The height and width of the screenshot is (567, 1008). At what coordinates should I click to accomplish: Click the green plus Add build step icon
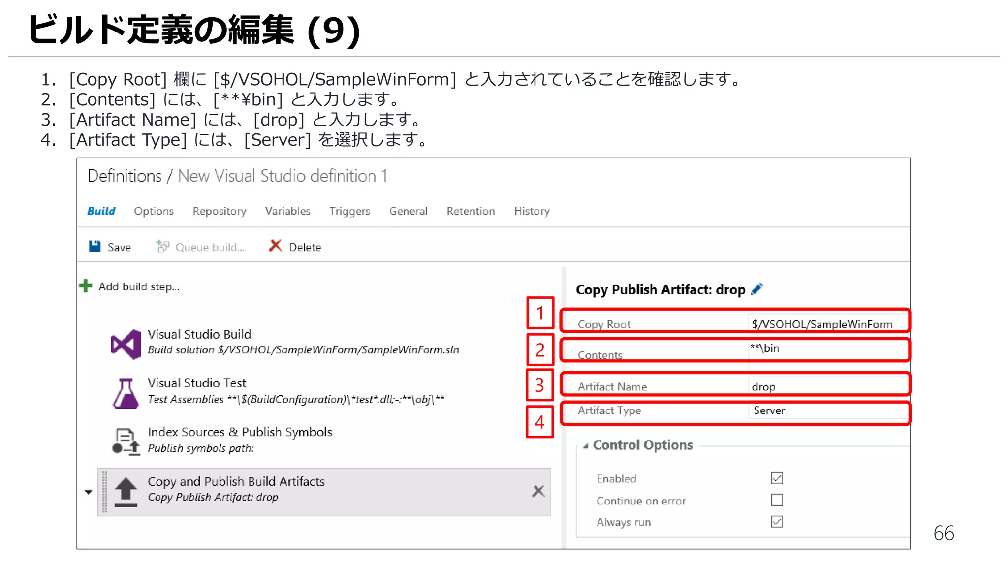pyautogui.click(x=86, y=285)
